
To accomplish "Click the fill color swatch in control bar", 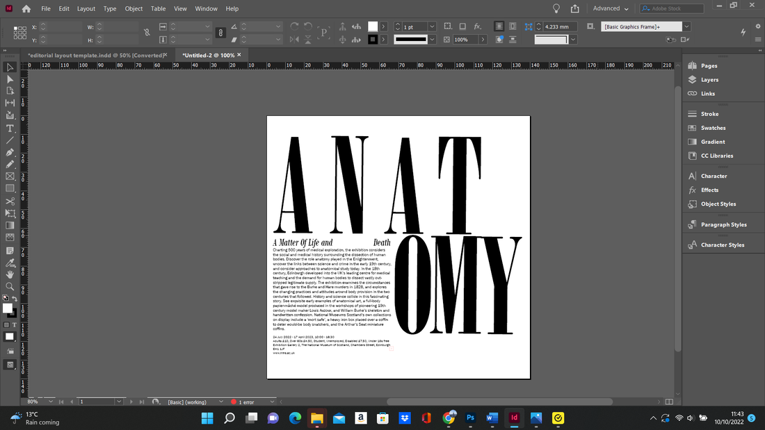I will click(373, 27).
